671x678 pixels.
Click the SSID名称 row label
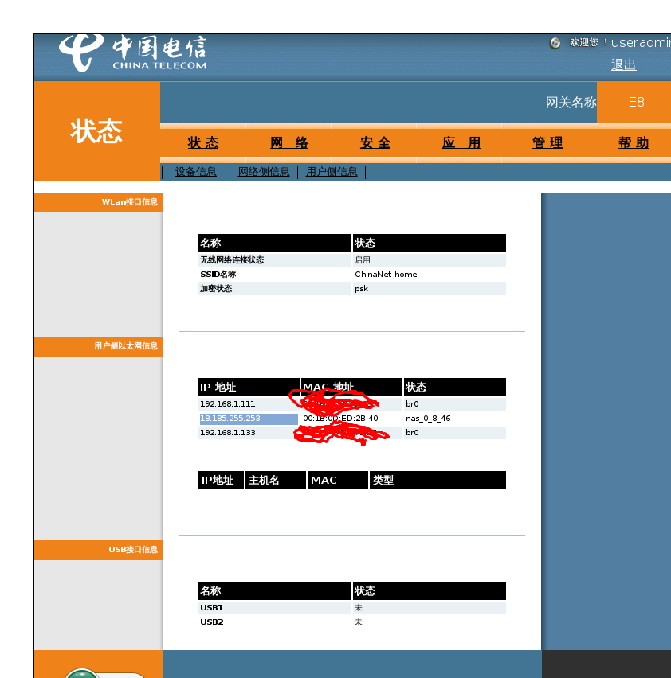(x=218, y=274)
